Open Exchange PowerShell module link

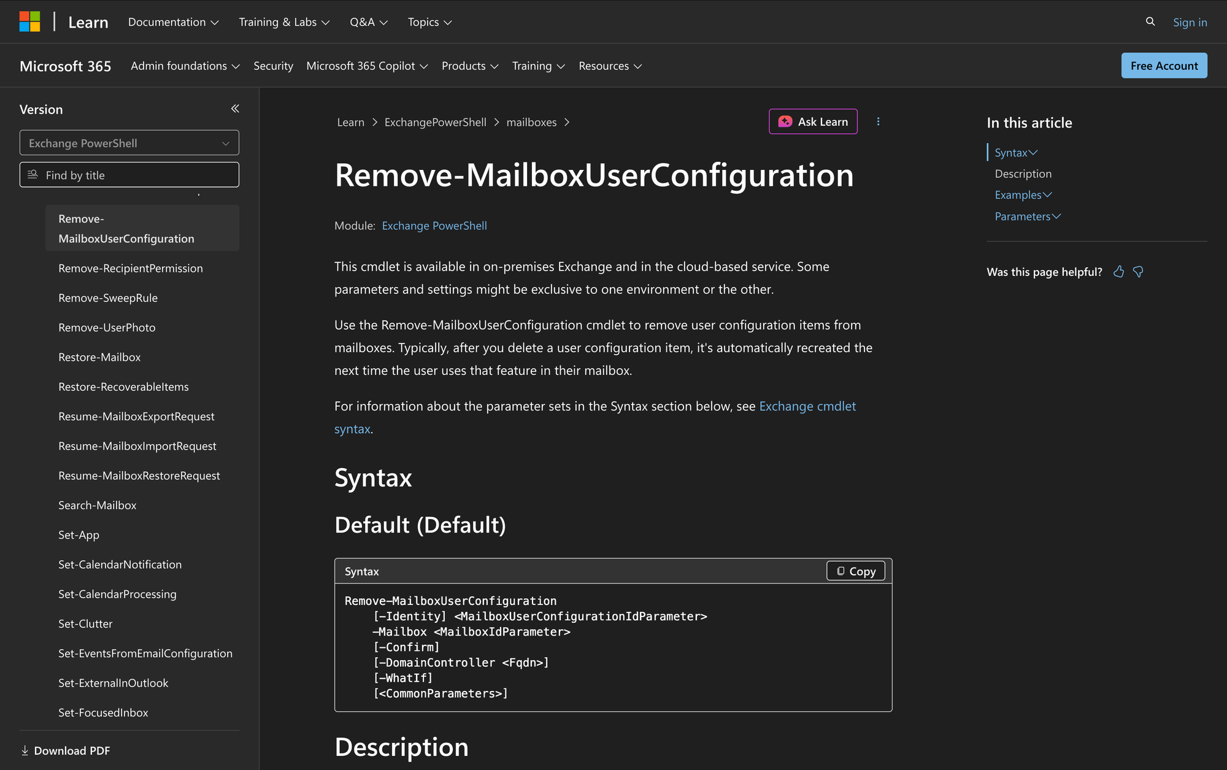coord(434,226)
